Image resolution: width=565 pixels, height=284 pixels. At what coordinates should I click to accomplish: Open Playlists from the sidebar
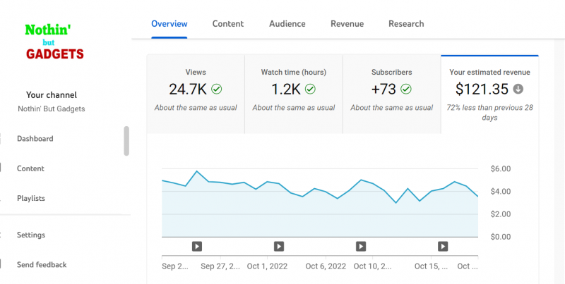tap(31, 198)
